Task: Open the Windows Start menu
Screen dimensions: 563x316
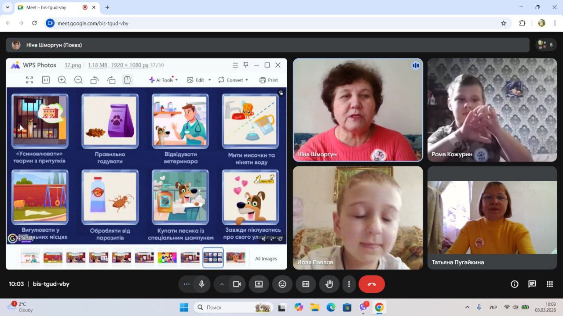Action: coord(184,307)
